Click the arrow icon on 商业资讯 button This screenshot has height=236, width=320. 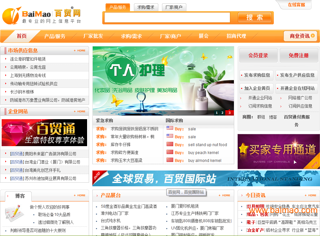312,36
